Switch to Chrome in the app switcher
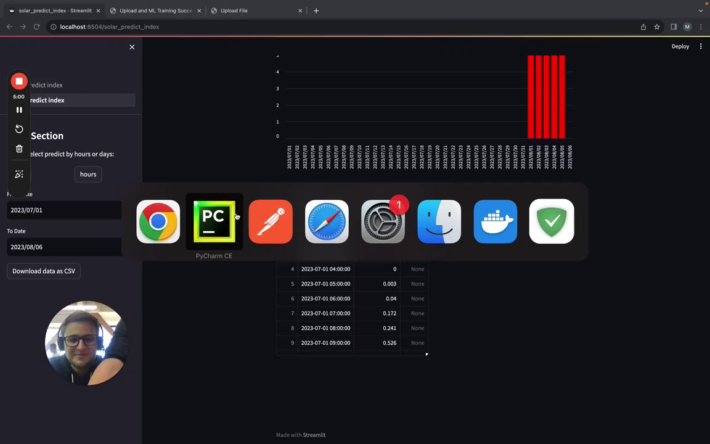Screen dimensions: 710x444 tap(158, 221)
